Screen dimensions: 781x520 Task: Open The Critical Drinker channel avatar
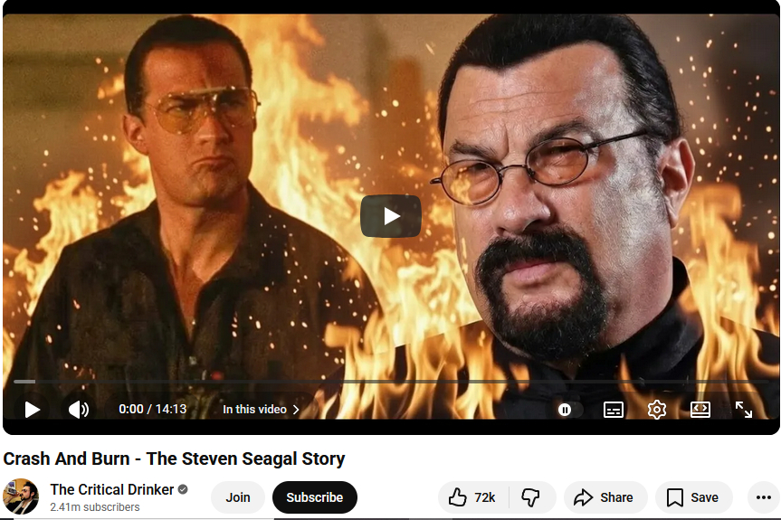click(x=21, y=496)
